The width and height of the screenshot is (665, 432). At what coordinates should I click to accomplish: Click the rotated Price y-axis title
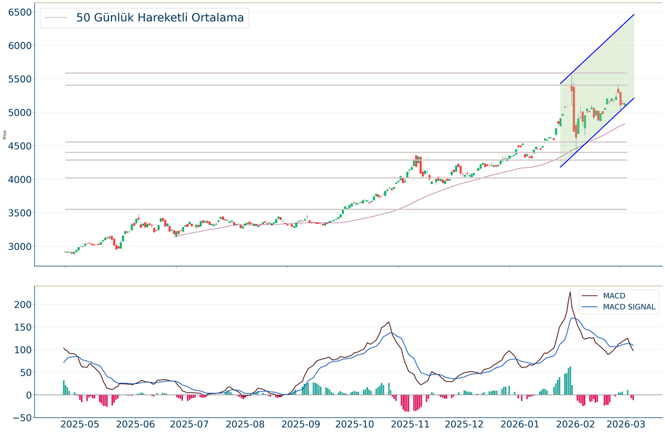point(5,135)
